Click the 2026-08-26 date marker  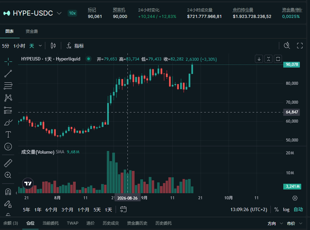point(127,198)
